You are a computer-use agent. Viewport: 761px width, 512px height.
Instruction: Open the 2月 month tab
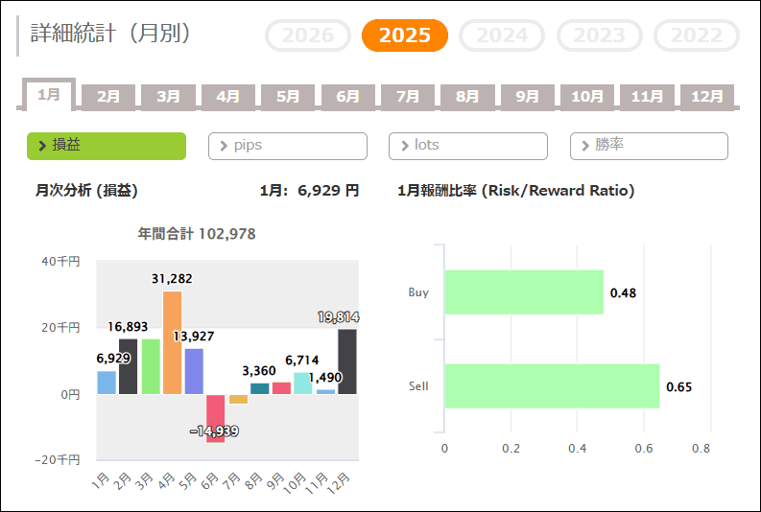(x=108, y=96)
